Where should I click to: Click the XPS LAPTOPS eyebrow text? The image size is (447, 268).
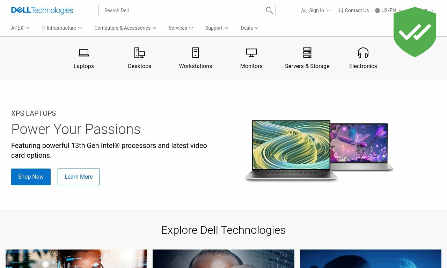[x=34, y=113]
